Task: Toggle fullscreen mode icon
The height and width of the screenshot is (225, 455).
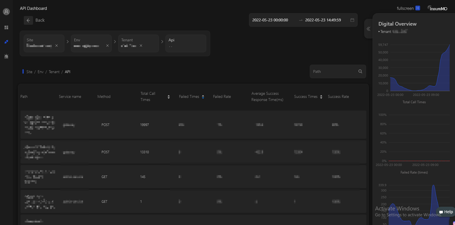Action: (x=418, y=8)
